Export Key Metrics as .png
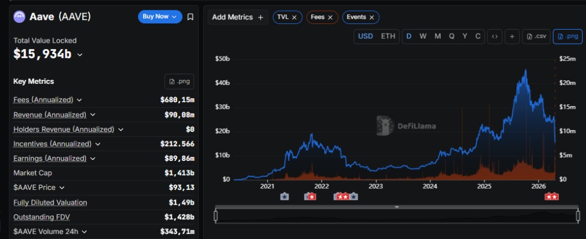 click(179, 82)
